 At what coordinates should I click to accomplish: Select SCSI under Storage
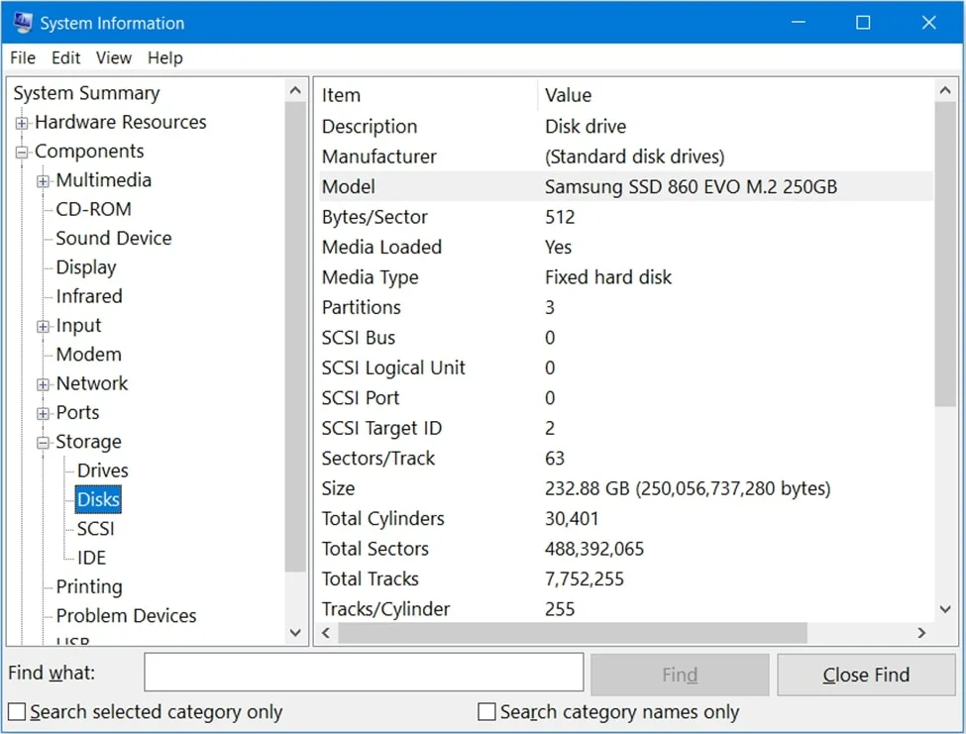pos(95,529)
